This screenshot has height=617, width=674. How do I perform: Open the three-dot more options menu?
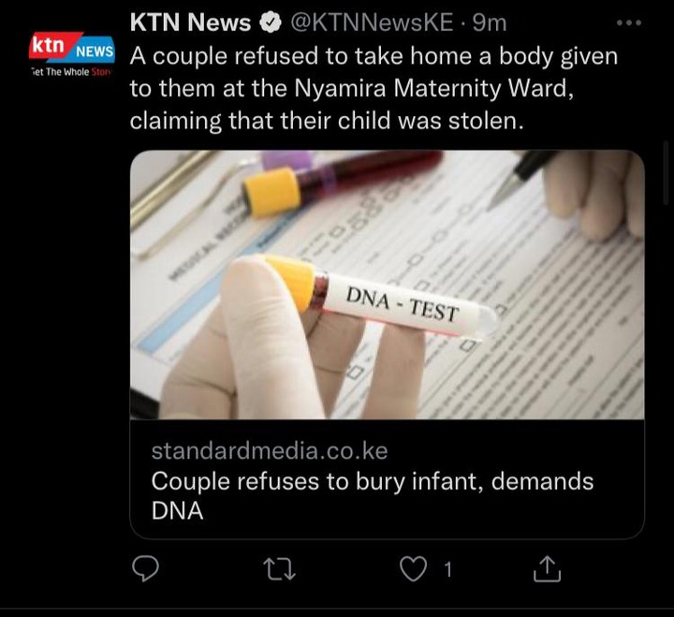pyautogui.click(x=629, y=22)
